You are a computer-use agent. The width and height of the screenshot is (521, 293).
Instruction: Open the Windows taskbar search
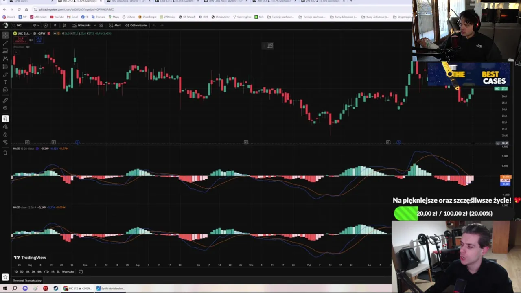[x=15, y=288]
